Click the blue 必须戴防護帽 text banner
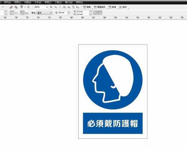Screen dimensions: 187x150 point(113,123)
